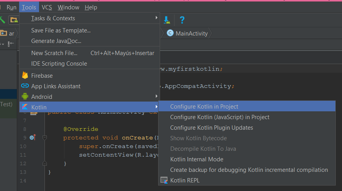
Task: Open the Help menu
Action: coord(91,7)
